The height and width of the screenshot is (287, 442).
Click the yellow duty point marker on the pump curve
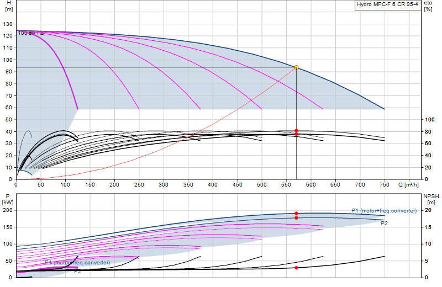point(296,67)
